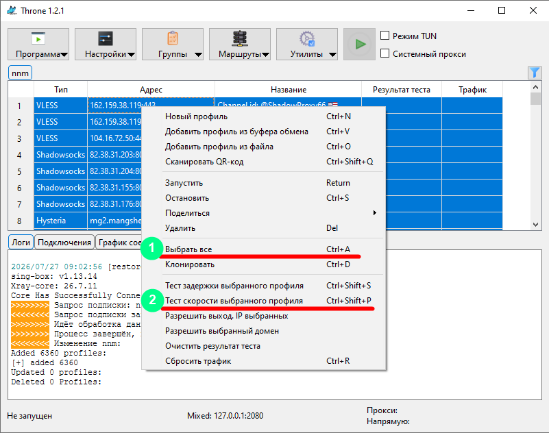Click VLESS type cell in row 2
Viewport: 549px width, 433px height.
click(60, 122)
